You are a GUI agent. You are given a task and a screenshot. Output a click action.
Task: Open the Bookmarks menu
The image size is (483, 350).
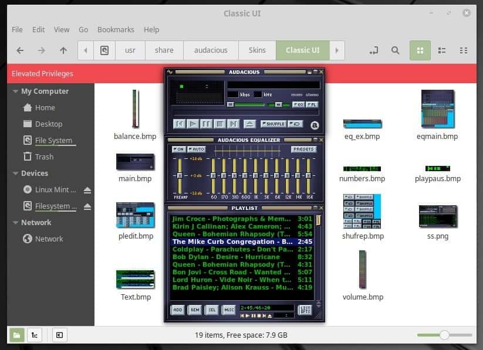click(116, 29)
